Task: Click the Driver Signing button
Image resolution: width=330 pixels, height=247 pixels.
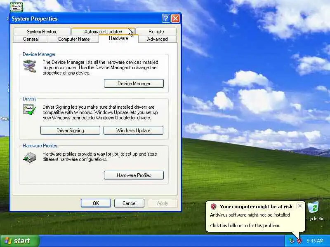Action: coord(70,130)
